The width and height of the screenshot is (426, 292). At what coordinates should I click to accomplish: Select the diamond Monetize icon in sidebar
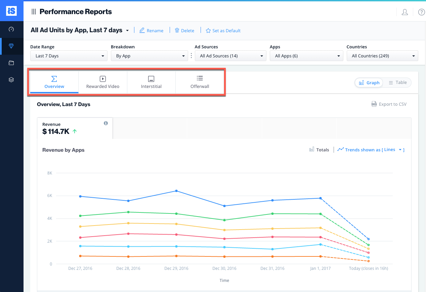12,46
